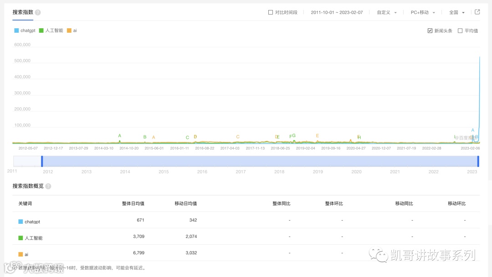Click news marker F next to G
The width and height of the screenshot is (492, 277).
291,136
